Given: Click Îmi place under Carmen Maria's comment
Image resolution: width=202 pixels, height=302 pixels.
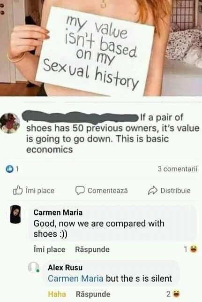Looking at the screenshot, I should [49, 249].
